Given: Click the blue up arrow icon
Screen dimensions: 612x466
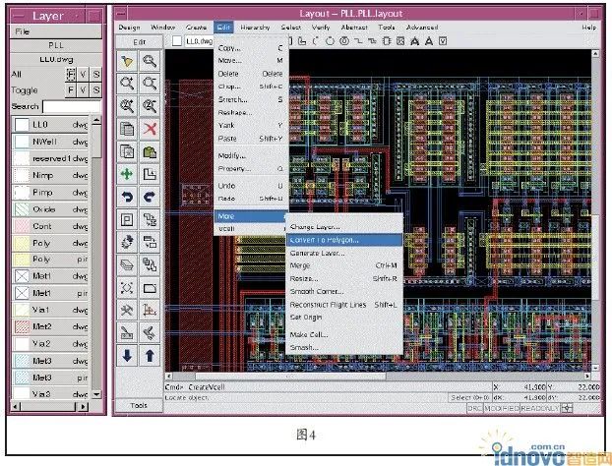Looking at the screenshot, I should point(150,355).
